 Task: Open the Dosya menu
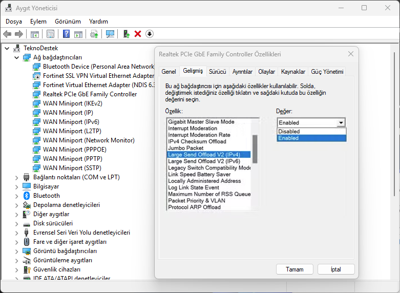(14, 22)
